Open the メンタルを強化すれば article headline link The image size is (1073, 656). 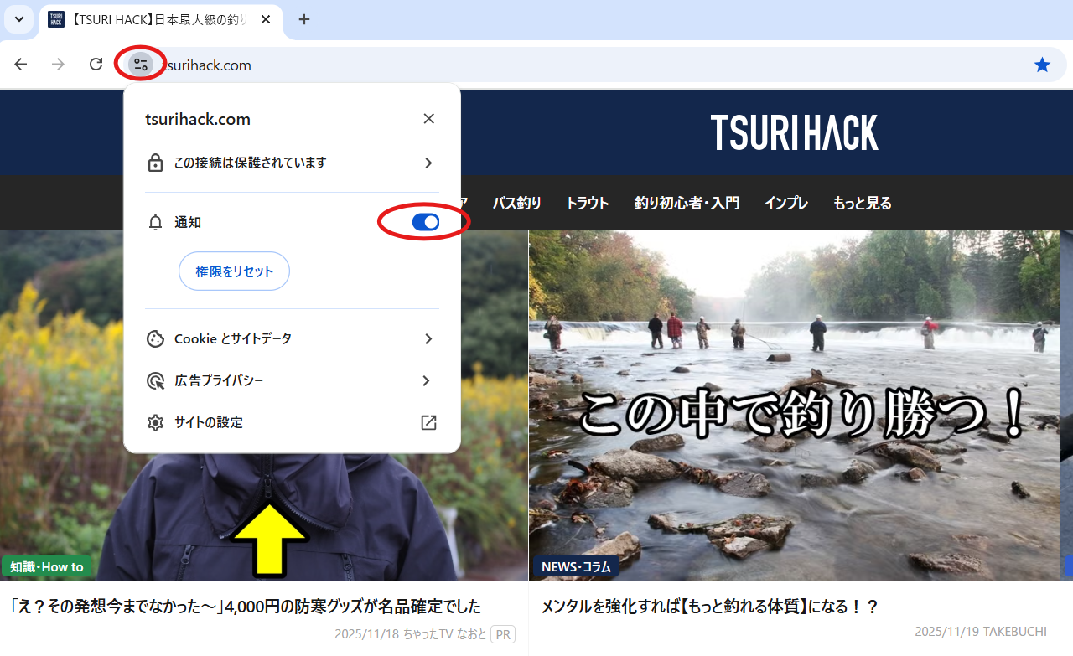click(x=709, y=607)
